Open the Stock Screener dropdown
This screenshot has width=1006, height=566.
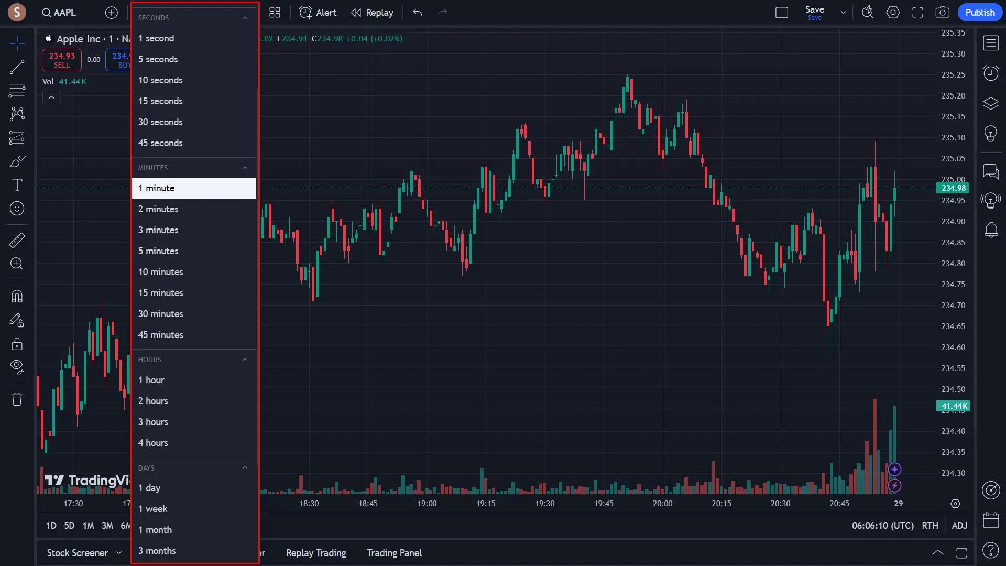point(84,553)
